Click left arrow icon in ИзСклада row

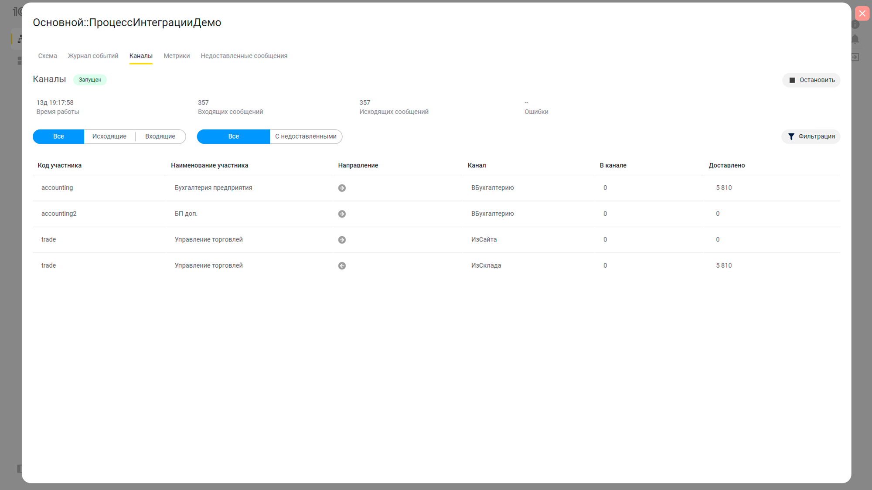[342, 266]
